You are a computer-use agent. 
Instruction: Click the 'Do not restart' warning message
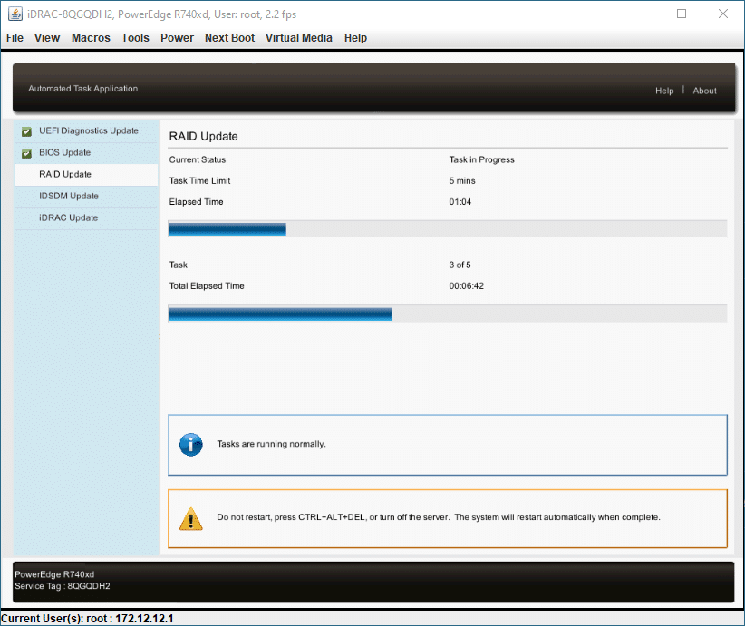pyautogui.click(x=439, y=517)
